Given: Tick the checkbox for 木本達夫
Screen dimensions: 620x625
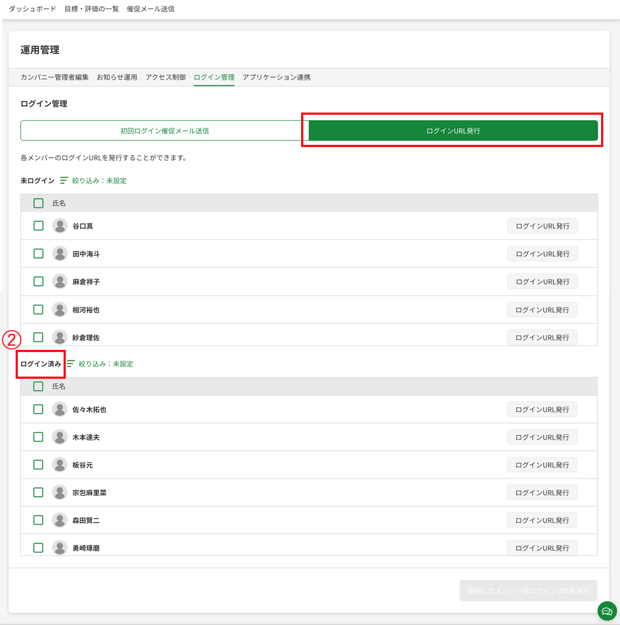Looking at the screenshot, I should tap(38, 437).
